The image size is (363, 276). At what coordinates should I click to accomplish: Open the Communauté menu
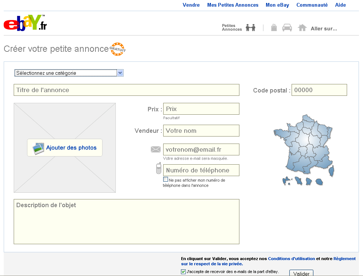click(x=312, y=5)
